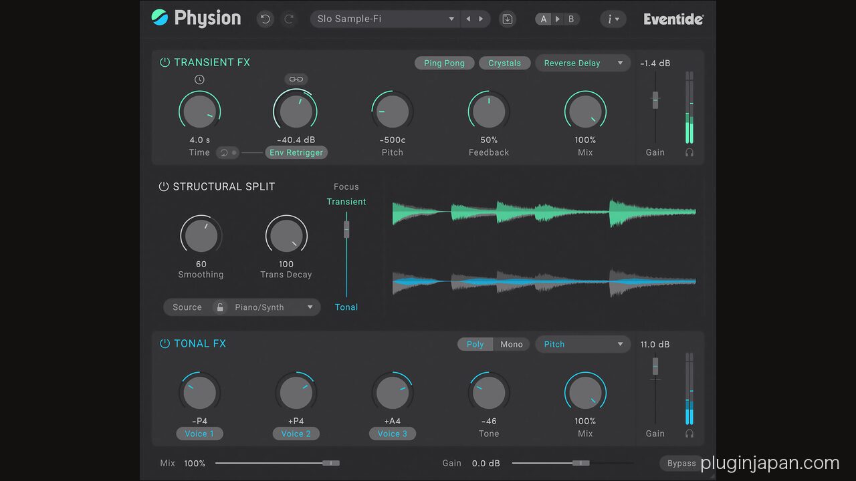Toggle tempo sync clock above Time knob
This screenshot has height=481, width=856.
tap(199, 79)
